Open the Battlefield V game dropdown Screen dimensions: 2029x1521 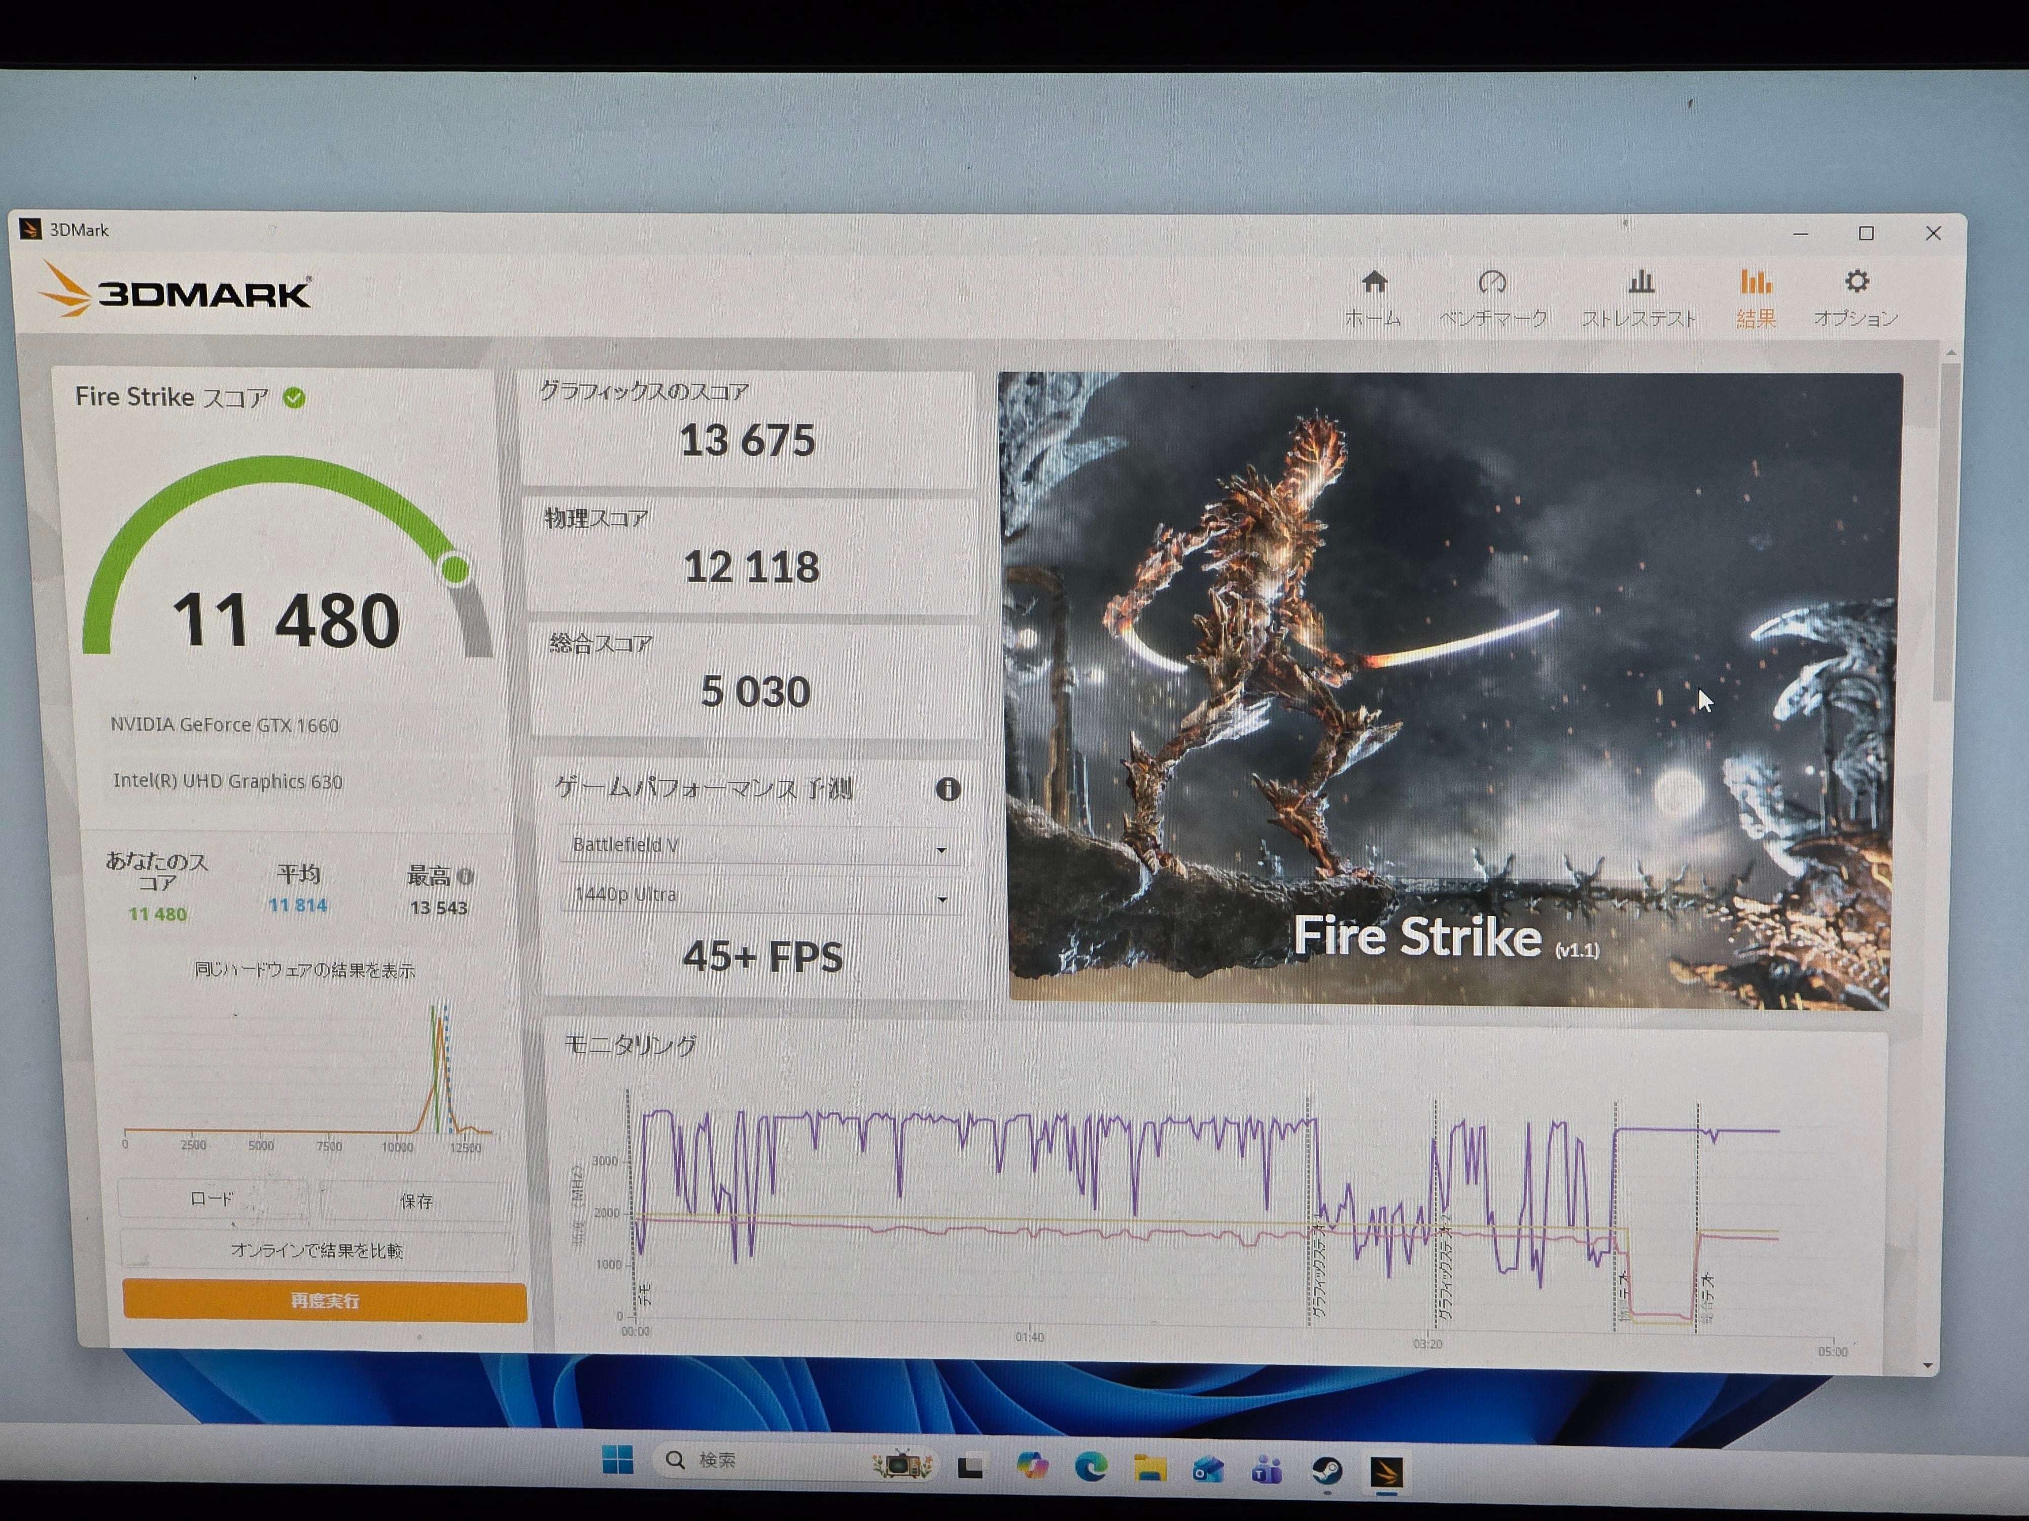point(759,845)
